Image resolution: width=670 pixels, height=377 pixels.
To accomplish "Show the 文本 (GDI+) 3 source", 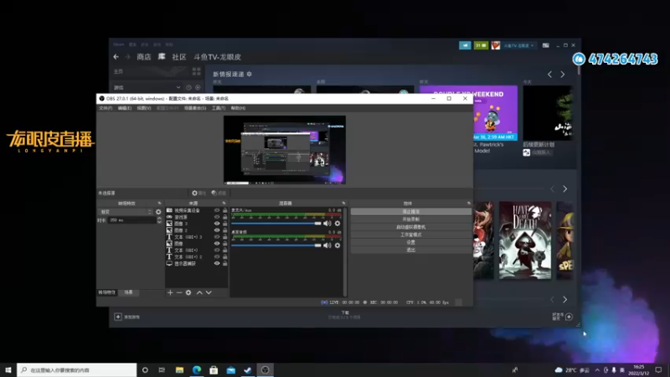I will coord(217,237).
